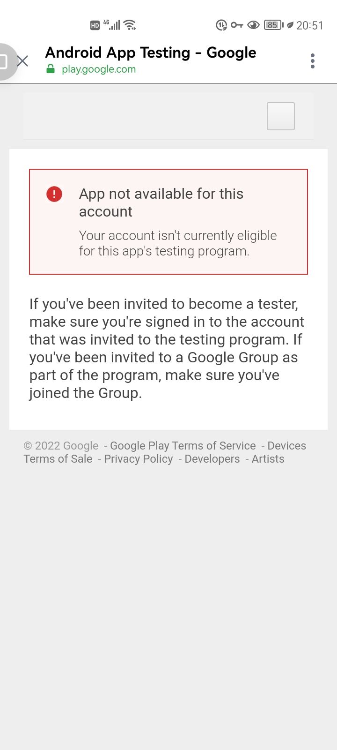Close the Android App Testing page
Image resolution: width=337 pixels, height=750 pixels.
[x=22, y=61]
